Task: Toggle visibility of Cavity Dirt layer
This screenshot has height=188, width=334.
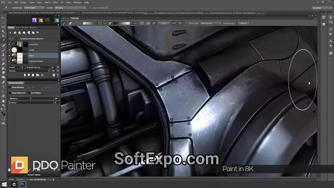Action: click(9, 44)
